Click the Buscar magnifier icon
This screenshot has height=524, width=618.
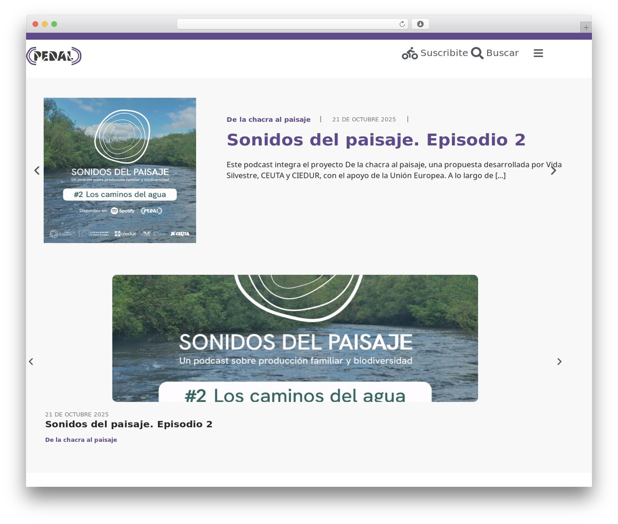pyautogui.click(x=477, y=53)
